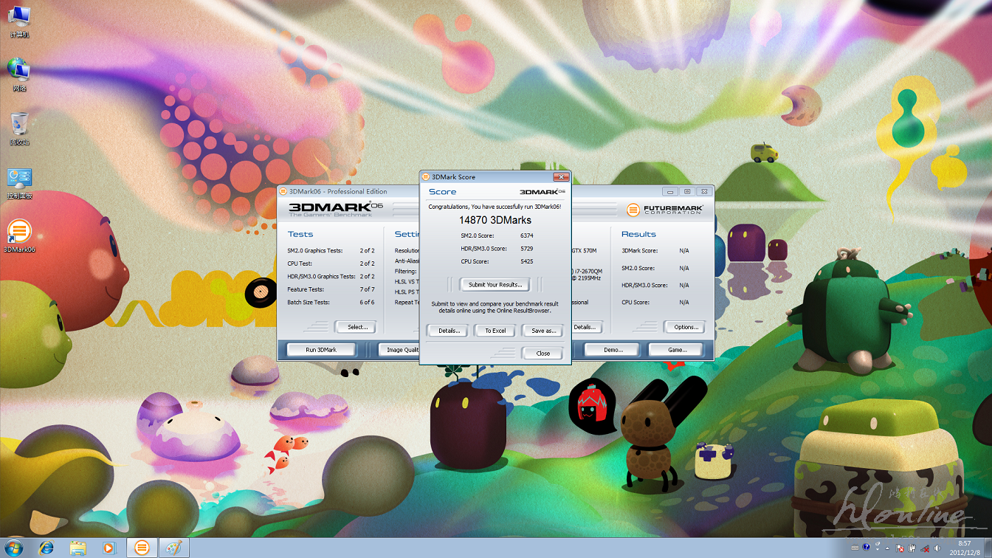
Task: Click the 3DMARK06 logo in main window
Action: click(336, 209)
